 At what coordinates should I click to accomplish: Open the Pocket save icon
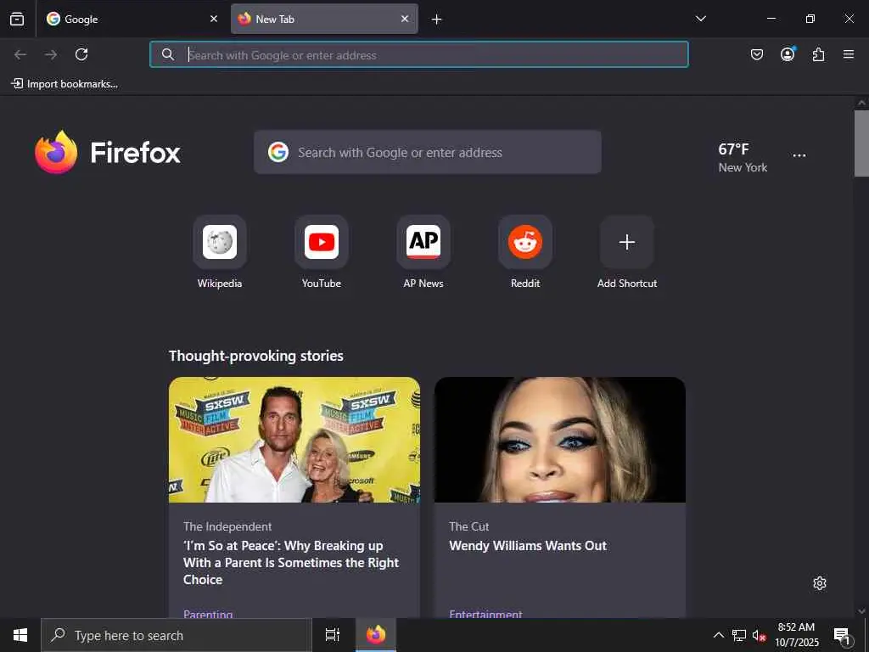(756, 54)
